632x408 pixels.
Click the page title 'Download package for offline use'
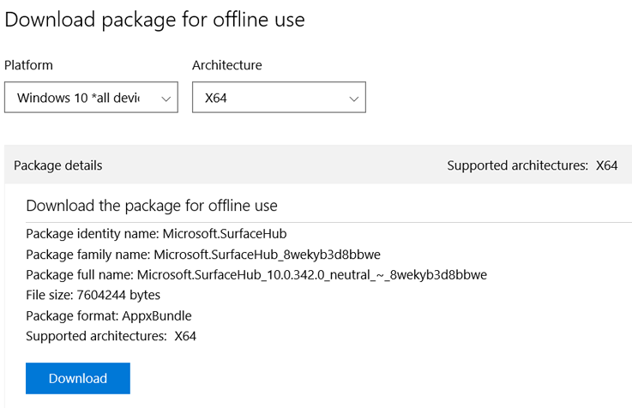coord(155,19)
